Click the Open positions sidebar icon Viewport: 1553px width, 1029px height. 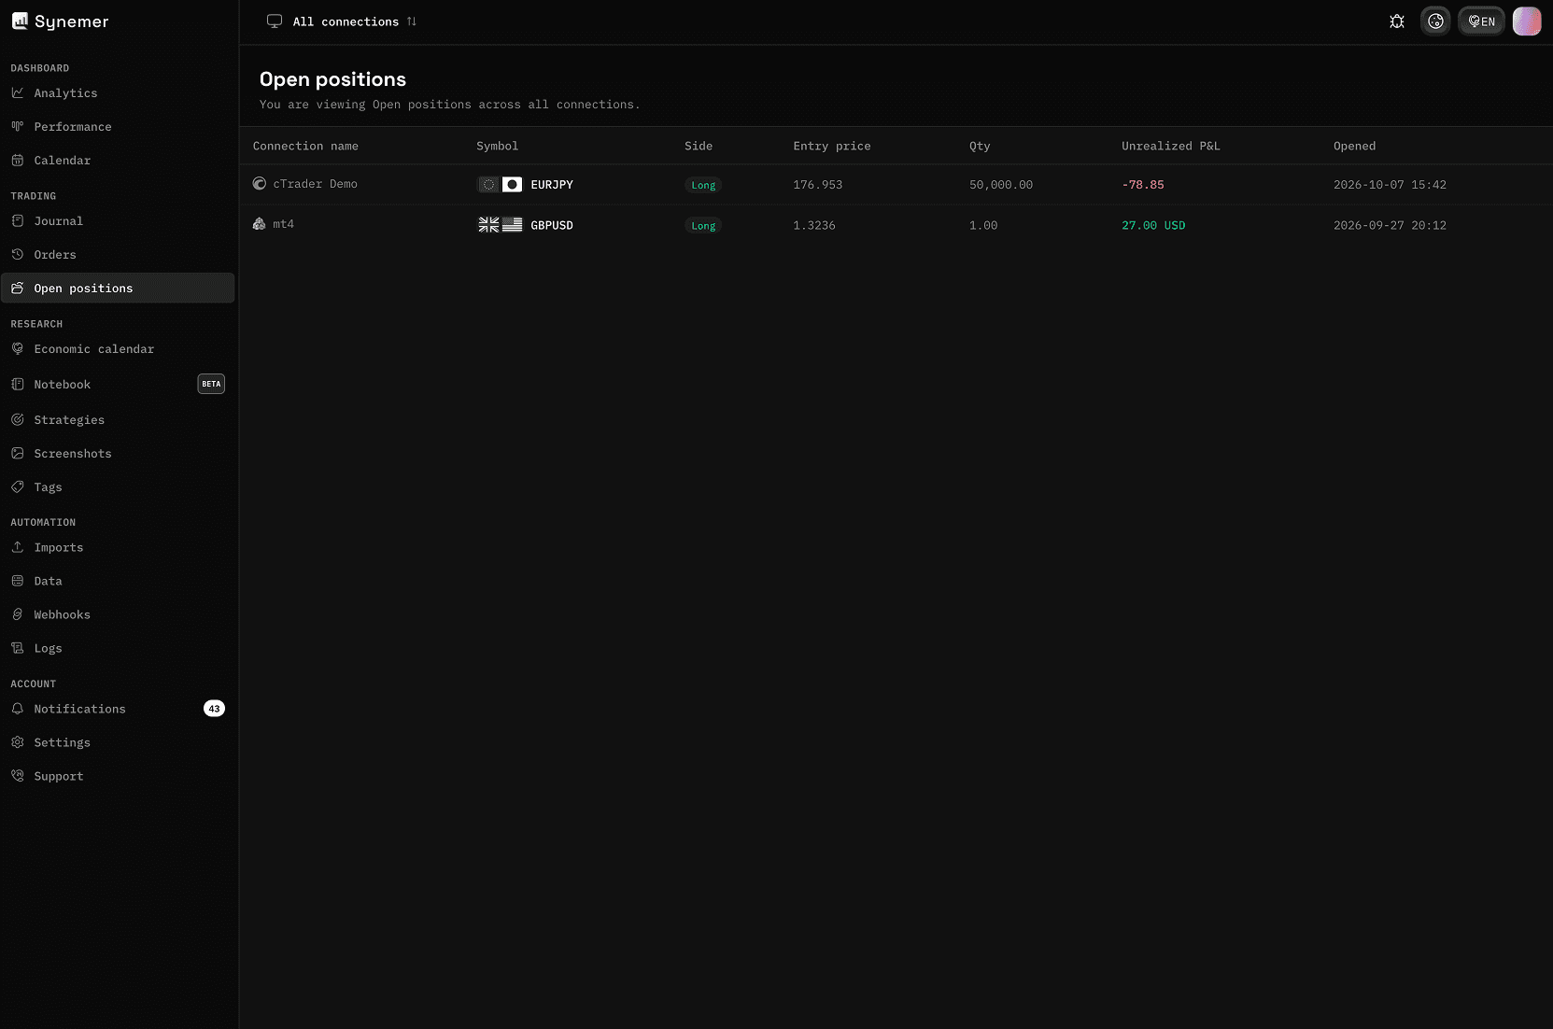coord(17,289)
